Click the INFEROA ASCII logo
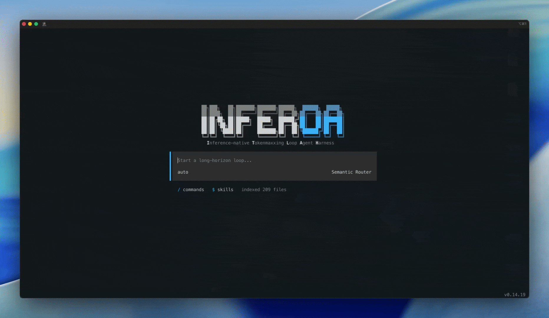 pyautogui.click(x=272, y=121)
